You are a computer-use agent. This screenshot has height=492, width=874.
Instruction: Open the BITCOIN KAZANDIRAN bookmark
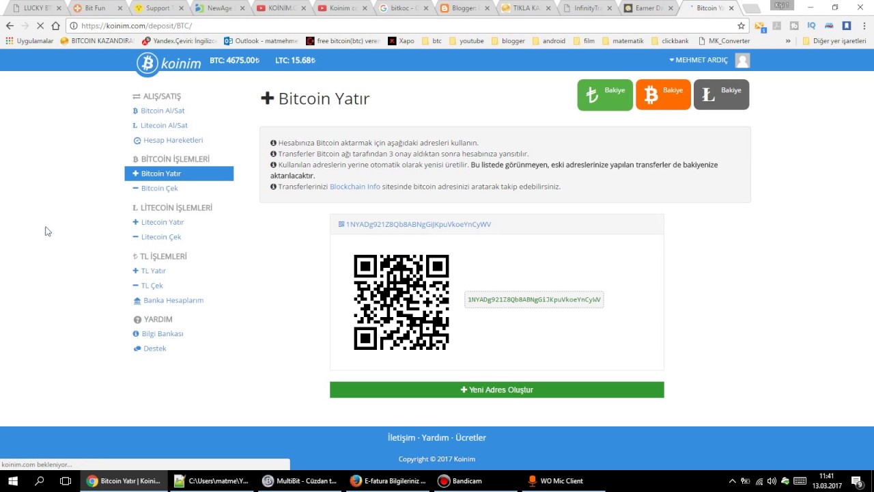click(97, 41)
